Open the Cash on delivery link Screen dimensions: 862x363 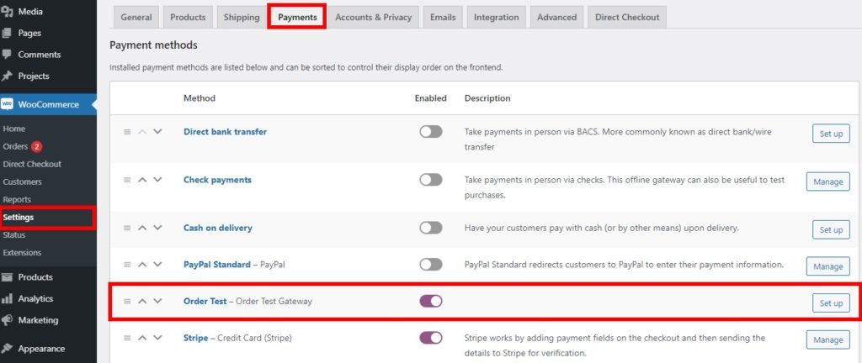[218, 228]
